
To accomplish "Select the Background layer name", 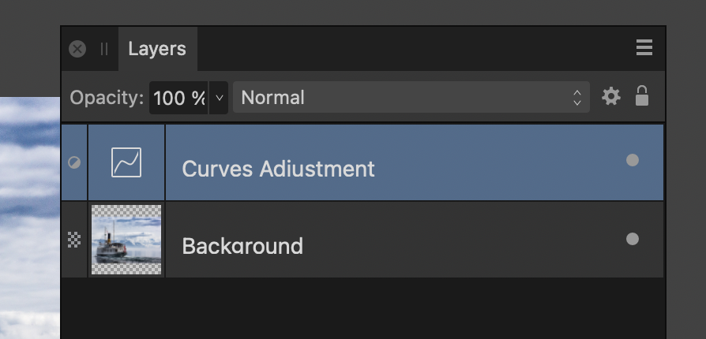I will click(x=242, y=246).
